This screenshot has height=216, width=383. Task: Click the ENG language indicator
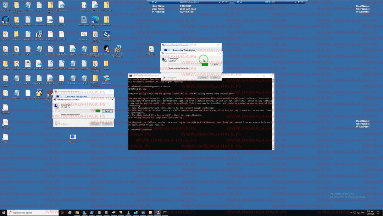coord(363,212)
